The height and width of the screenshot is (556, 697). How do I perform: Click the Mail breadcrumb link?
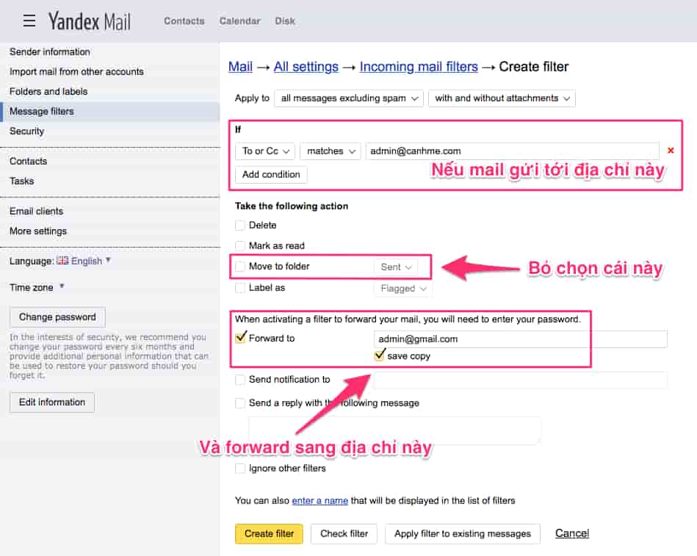coord(240,67)
